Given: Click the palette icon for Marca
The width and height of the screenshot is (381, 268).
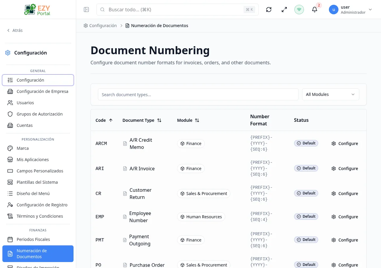Looking at the screenshot, I should pos(10,148).
